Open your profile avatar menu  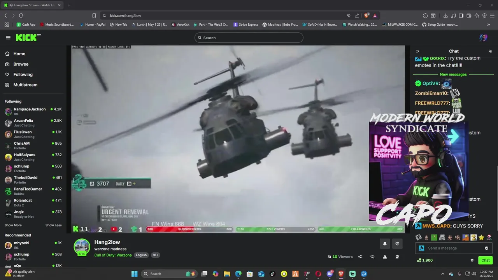[x=483, y=38]
